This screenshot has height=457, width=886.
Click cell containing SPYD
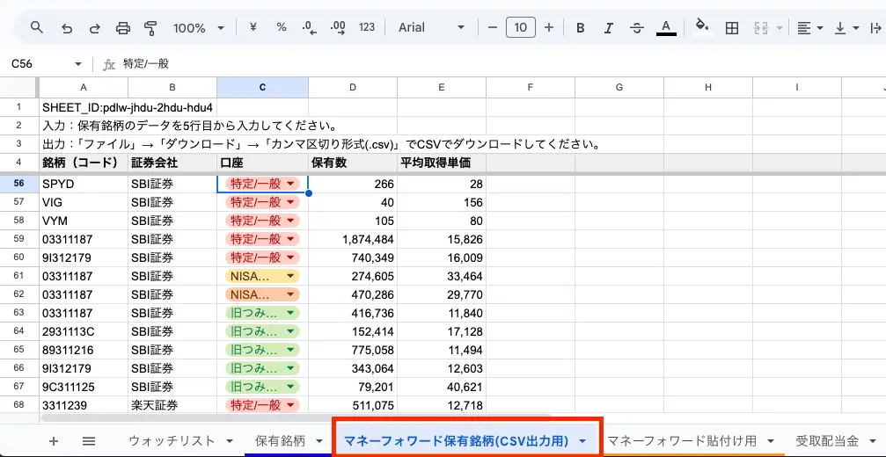(x=84, y=184)
